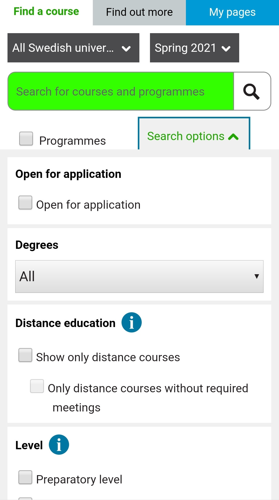Go to the My pages tab
Screen dimensions: 279x500
(x=232, y=12)
